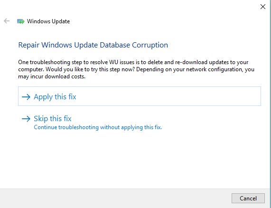Click the Repair Windows Update Database Corruption heading

[x=93, y=45]
